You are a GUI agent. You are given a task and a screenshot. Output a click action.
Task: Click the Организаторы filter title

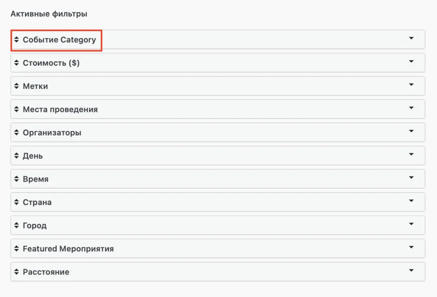pos(52,132)
